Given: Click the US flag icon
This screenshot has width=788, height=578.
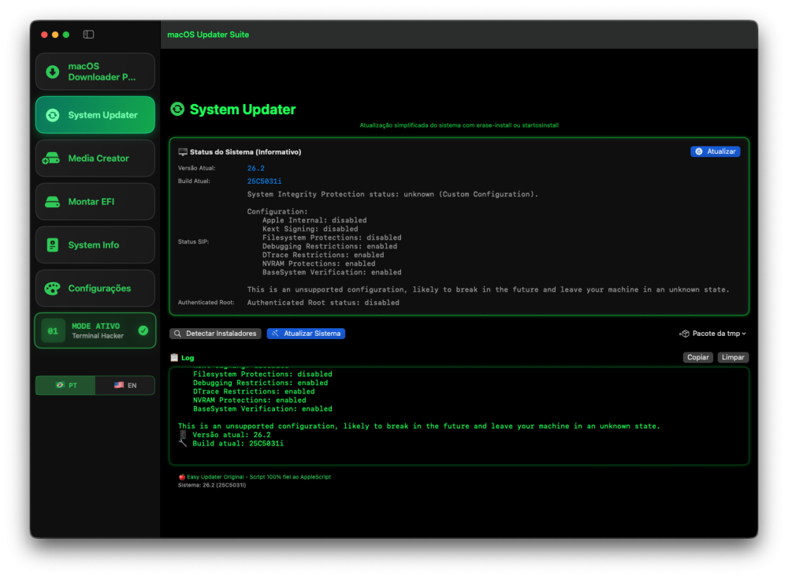Looking at the screenshot, I should pyautogui.click(x=119, y=386).
